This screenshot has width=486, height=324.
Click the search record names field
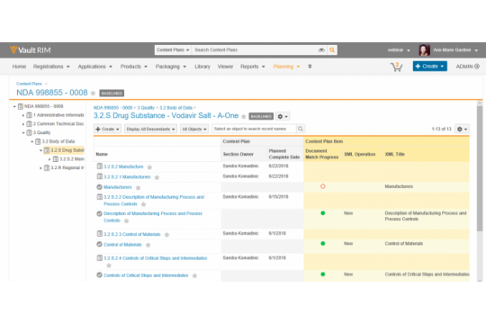(254, 129)
